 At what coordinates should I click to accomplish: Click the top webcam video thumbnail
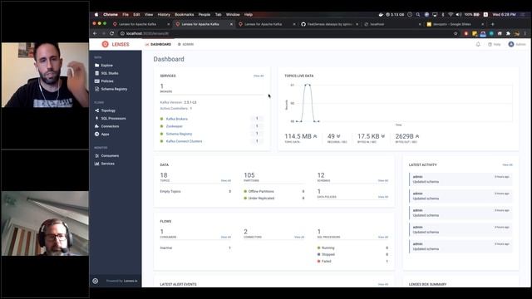point(45,75)
